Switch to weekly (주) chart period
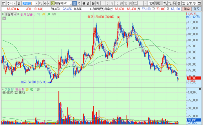This screenshot has width=203, height=125. (79, 3)
